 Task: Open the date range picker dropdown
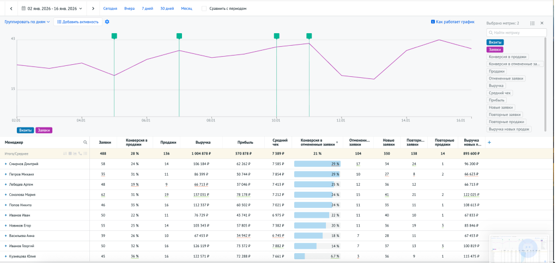coord(53,9)
